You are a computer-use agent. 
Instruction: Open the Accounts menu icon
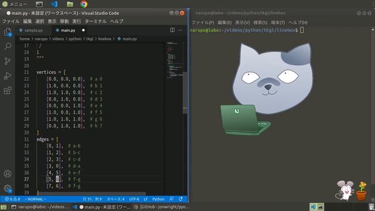coord(8,173)
